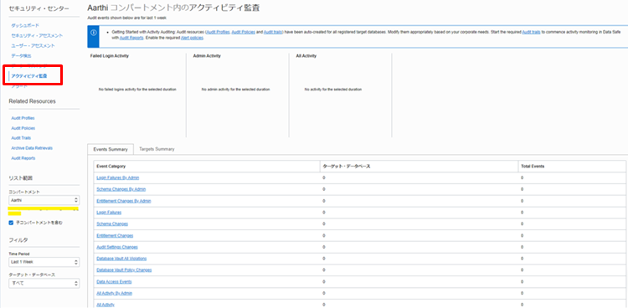Click the Audit Profiles link in the info banner
Viewport: 628px width, 308px height.
(218, 31)
